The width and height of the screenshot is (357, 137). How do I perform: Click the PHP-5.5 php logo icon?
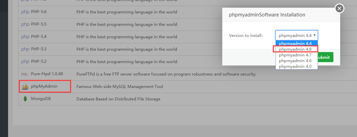25,25
